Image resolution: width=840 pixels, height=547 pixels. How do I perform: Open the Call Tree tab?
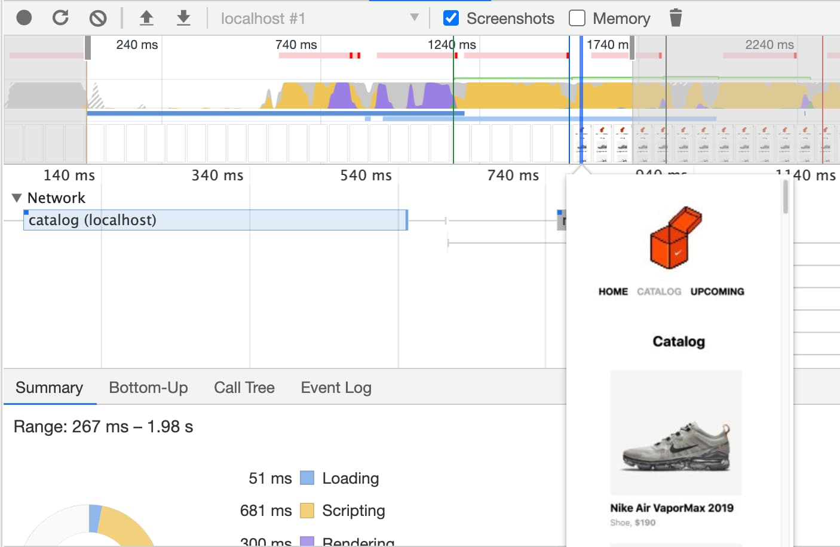[244, 388]
